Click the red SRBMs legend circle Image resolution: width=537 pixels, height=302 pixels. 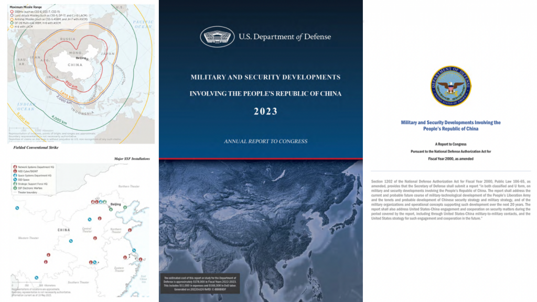12,12
